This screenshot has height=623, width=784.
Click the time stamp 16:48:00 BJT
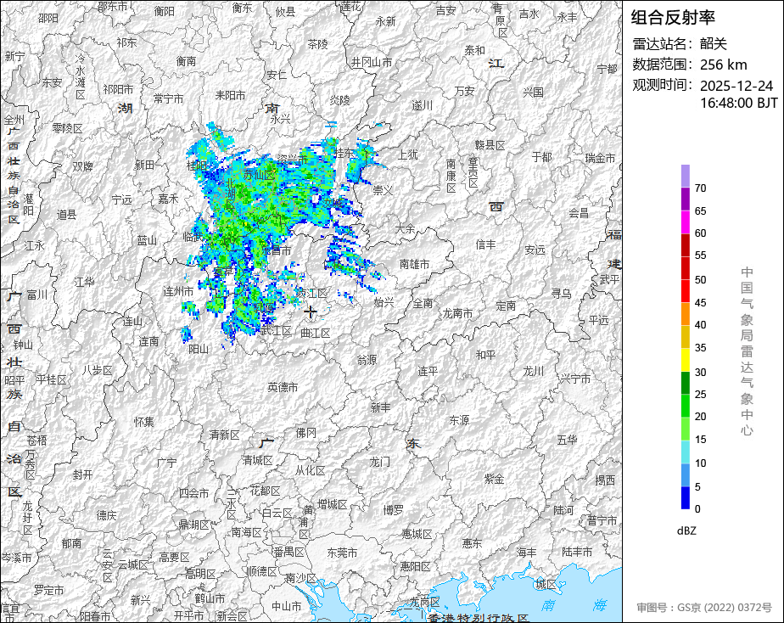coord(739,103)
